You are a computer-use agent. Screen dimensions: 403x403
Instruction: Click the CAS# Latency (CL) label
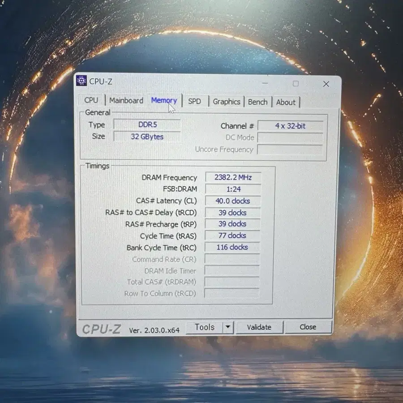[x=166, y=201]
